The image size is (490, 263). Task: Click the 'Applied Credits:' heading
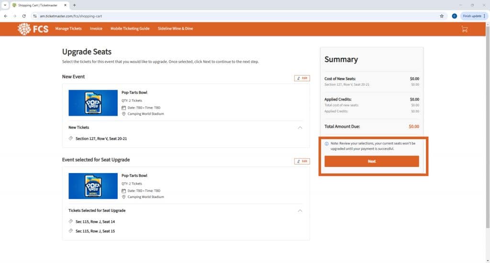(x=338, y=99)
